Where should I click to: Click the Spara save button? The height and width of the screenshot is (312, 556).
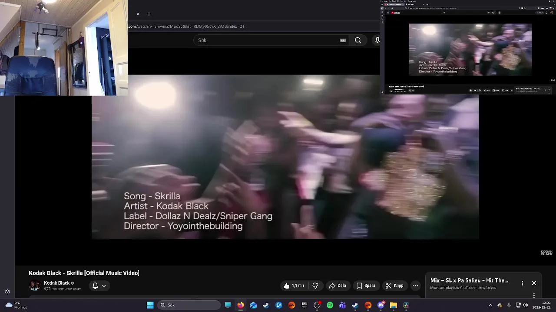366,286
